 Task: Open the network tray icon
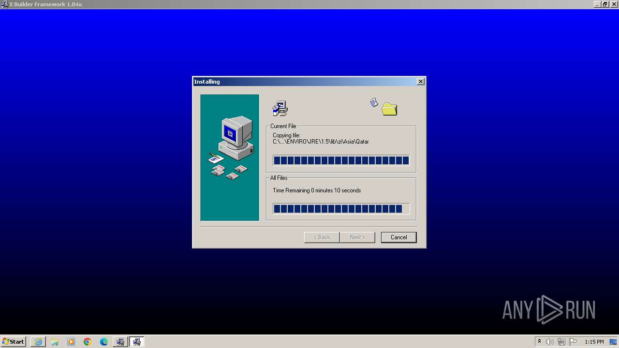tap(561, 342)
